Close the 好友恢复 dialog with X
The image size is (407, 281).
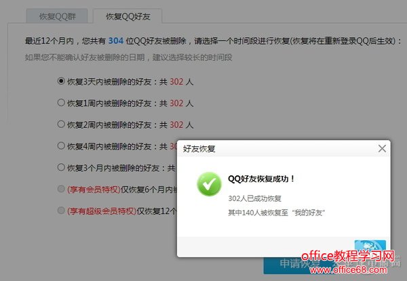tap(382, 149)
